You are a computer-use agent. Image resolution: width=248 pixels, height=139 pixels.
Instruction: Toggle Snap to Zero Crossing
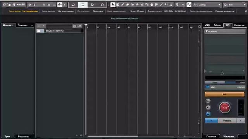click(177, 5)
